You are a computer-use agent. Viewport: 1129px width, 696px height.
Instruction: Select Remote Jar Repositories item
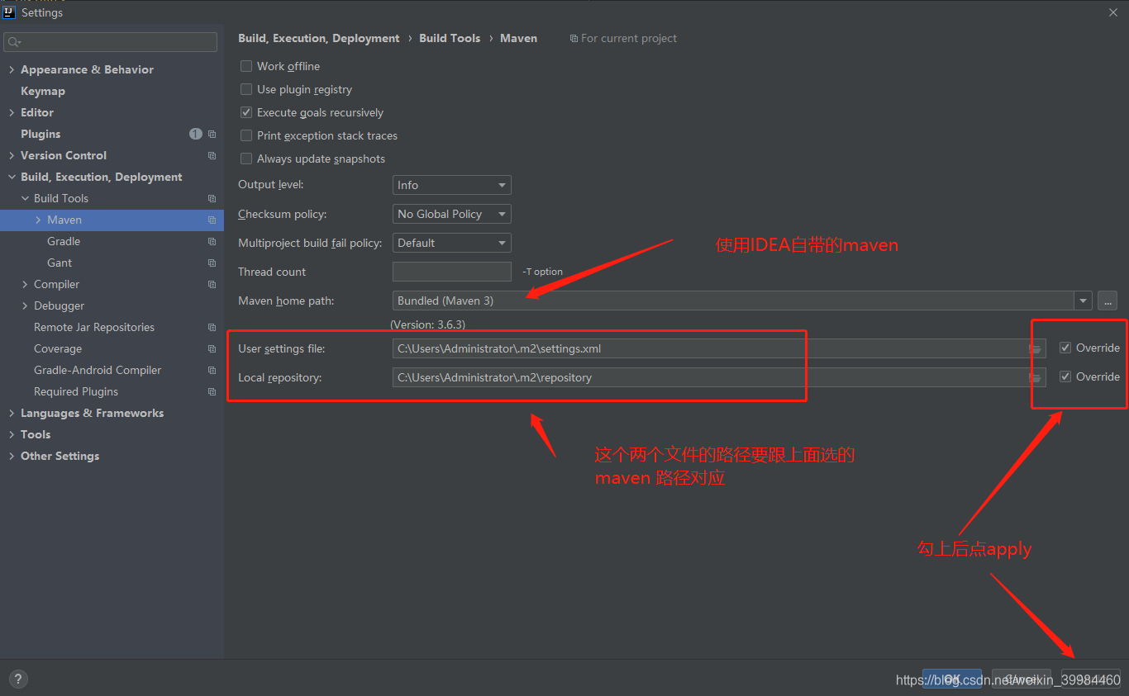click(94, 327)
